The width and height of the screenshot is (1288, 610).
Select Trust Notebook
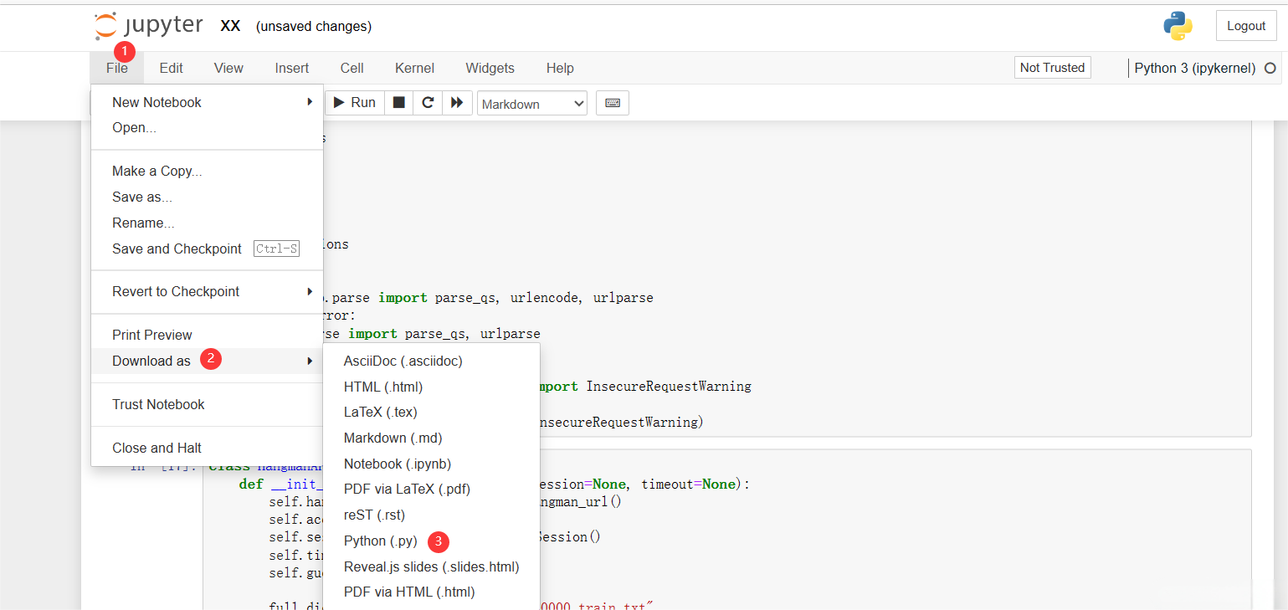tap(207, 404)
